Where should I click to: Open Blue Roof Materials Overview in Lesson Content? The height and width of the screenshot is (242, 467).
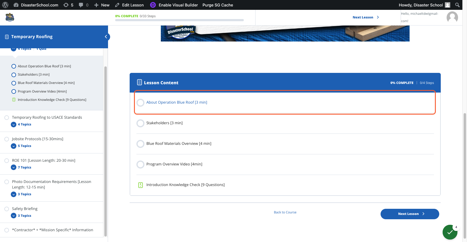click(179, 144)
